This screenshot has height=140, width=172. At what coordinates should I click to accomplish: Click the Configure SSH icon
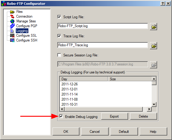tap(12, 40)
